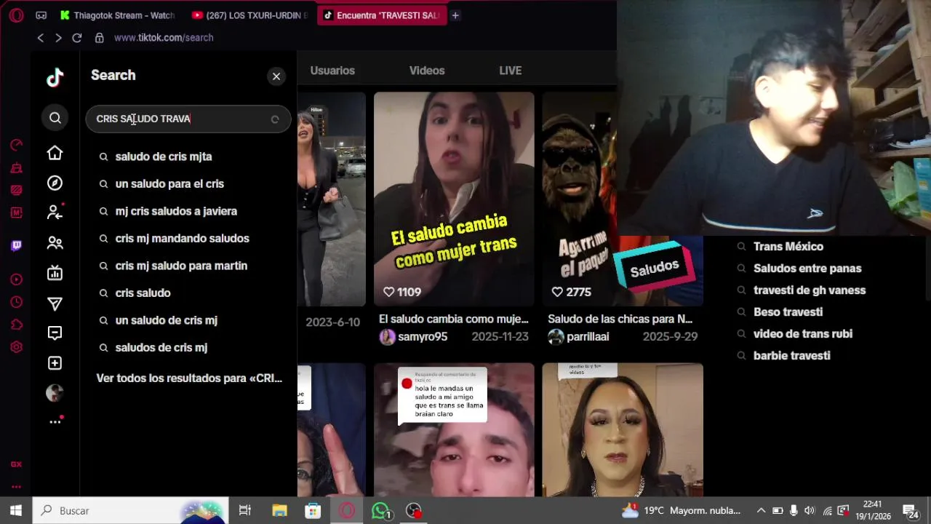The width and height of the screenshot is (931, 524).
Task: Open Opera sidebar Extensions cube icon
Action: coord(16,325)
